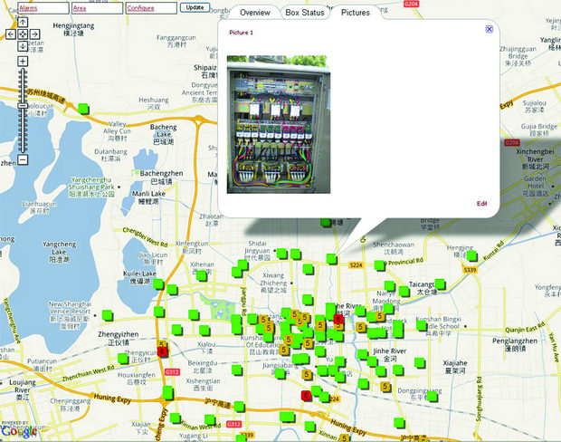Open the Alarms link
561x442 pixels.
click(28, 8)
